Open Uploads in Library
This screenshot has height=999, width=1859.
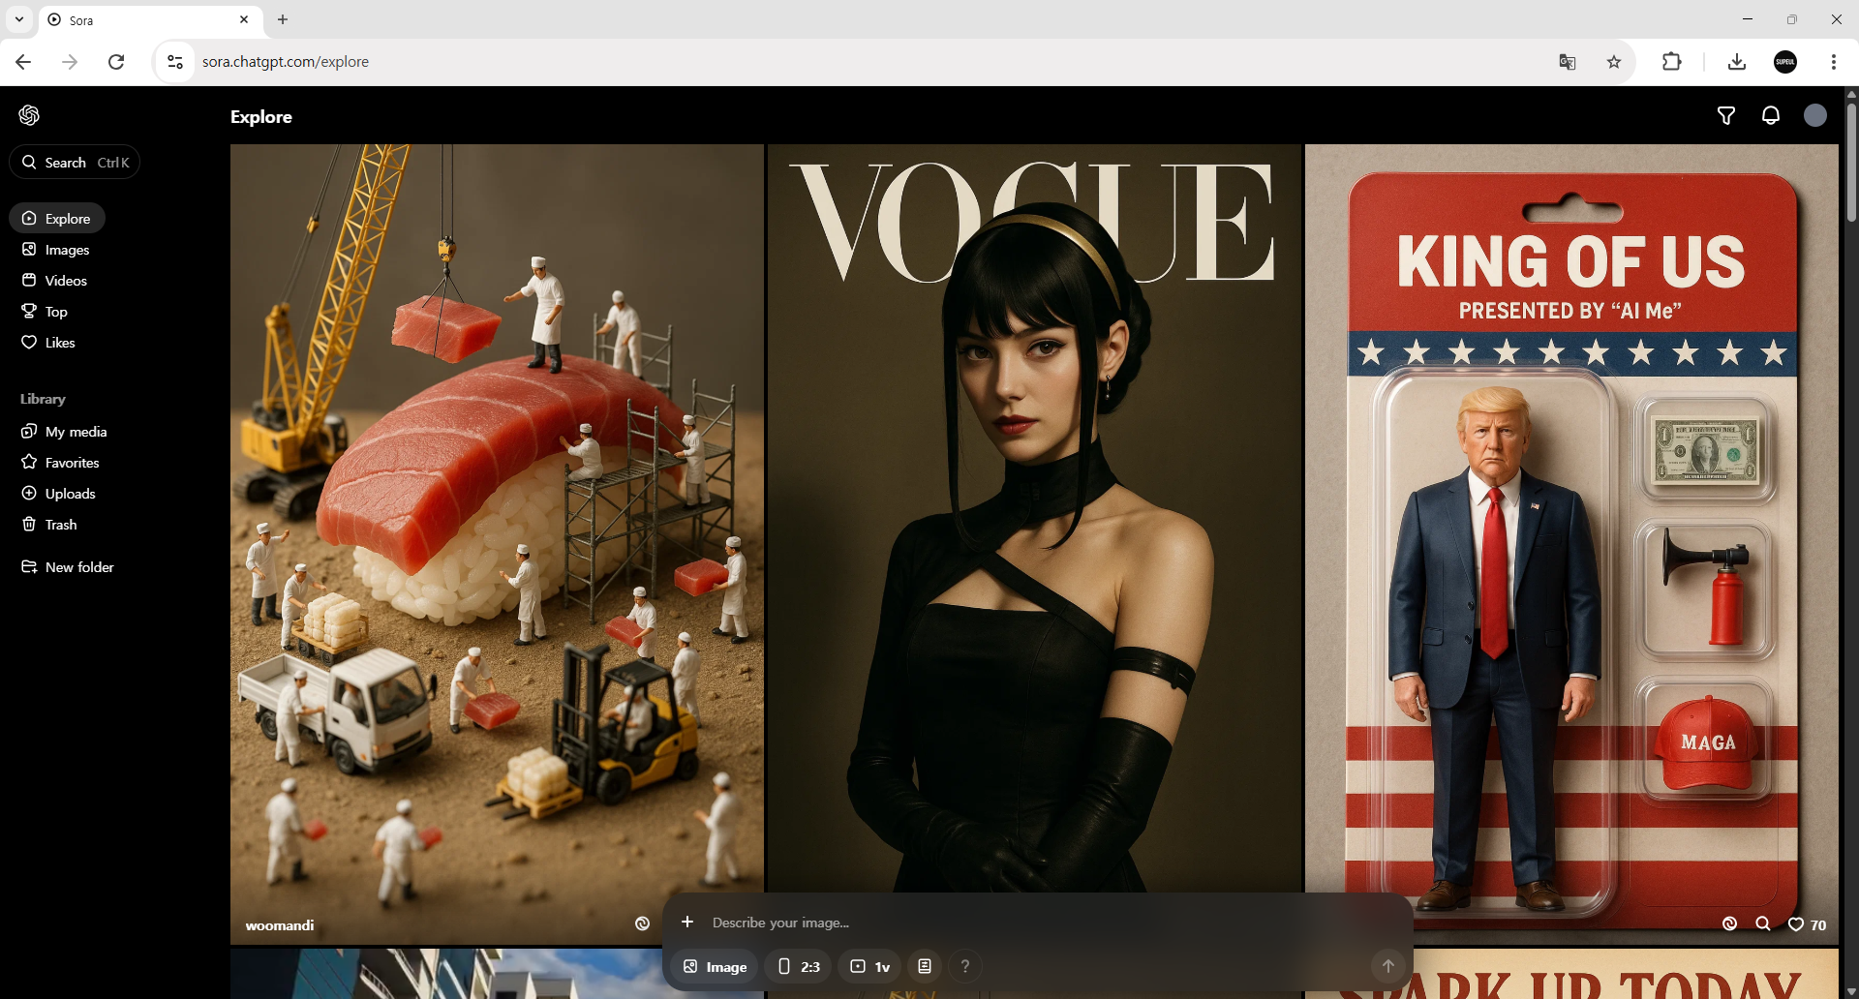click(x=59, y=494)
